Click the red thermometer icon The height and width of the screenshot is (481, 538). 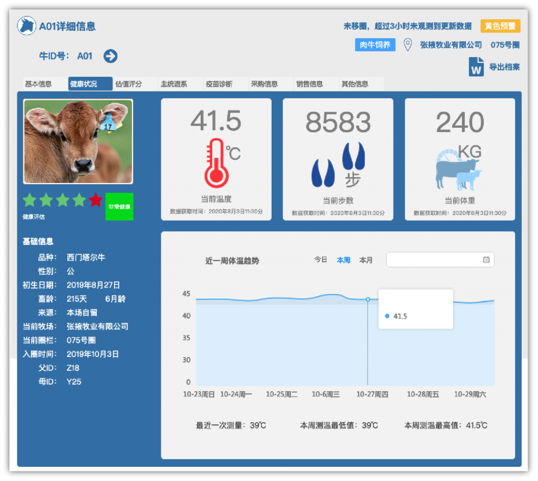pyautogui.click(x=216, y=163)
